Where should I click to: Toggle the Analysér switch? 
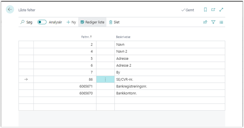pos(42,22)
